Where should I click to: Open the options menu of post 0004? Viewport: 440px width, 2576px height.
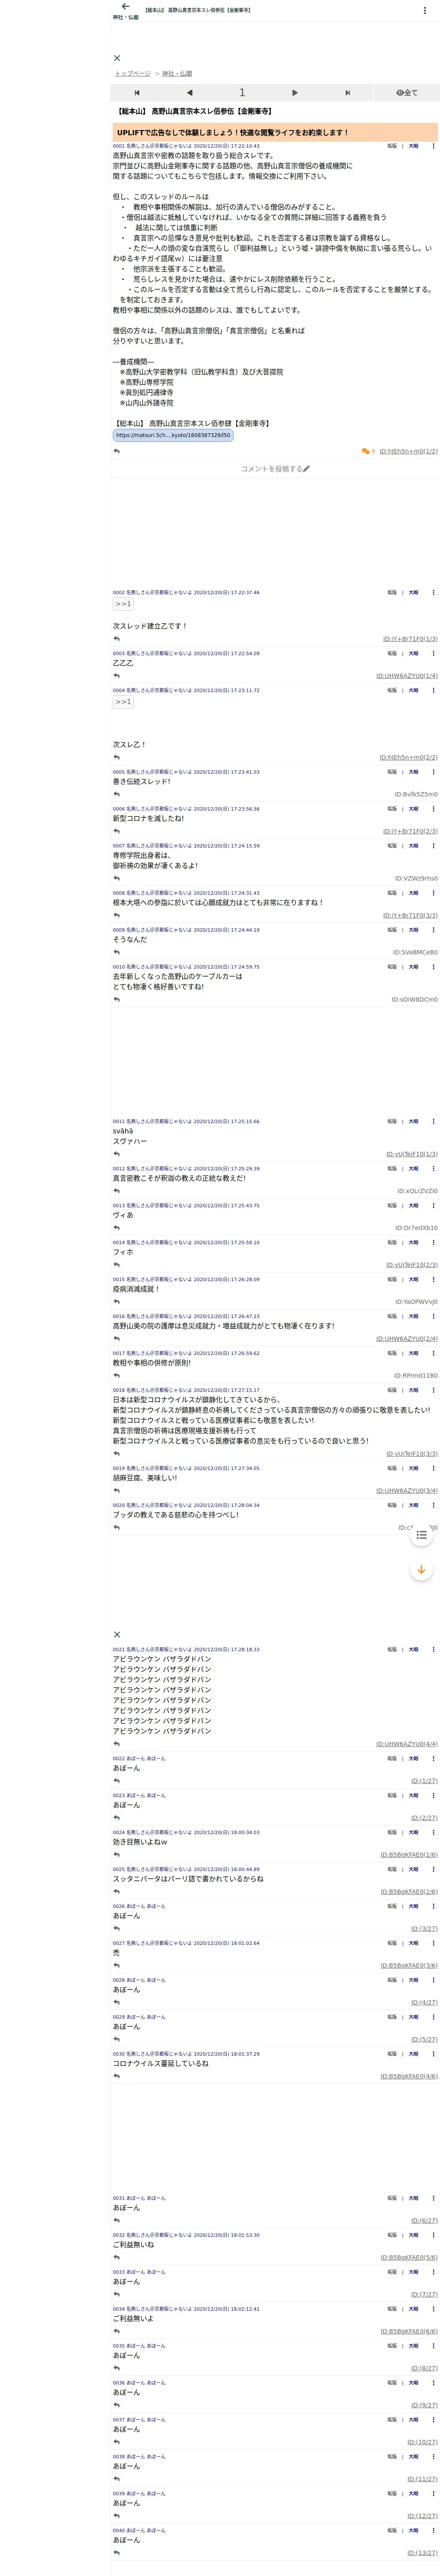[x=433, y=690]
